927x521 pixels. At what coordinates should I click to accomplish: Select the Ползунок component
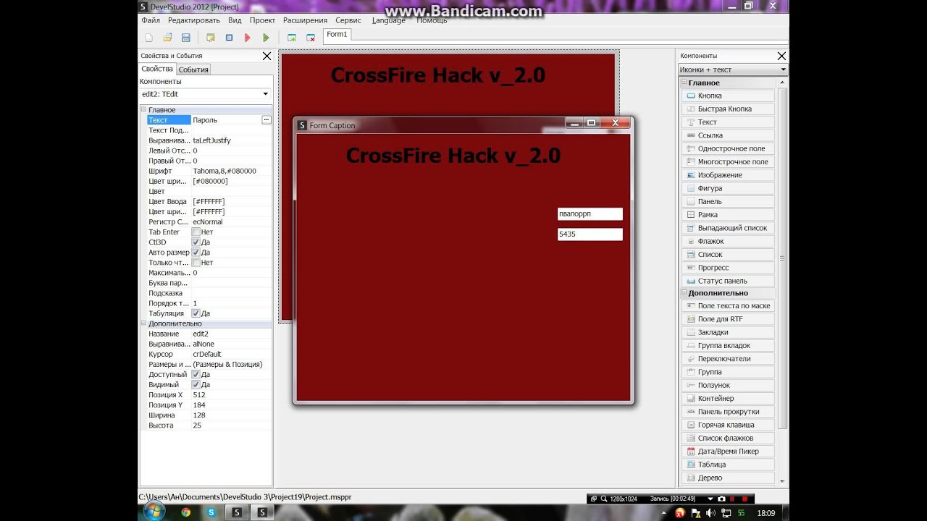(728, 385)
